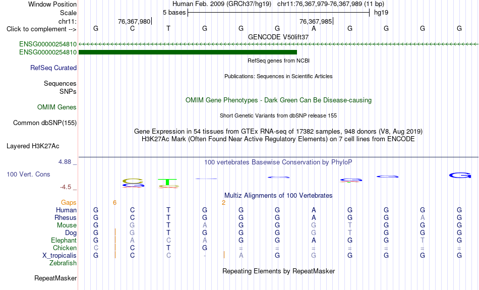The height and width of the screenshot is (290, 479).
Task: Click the OMIM Gene Phenotypes track title
Action: tap(279, 100)
